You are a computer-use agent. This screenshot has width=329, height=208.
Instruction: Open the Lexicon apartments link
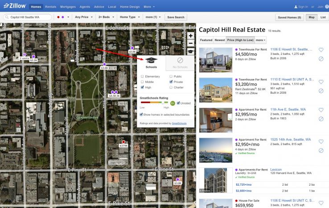276,170
